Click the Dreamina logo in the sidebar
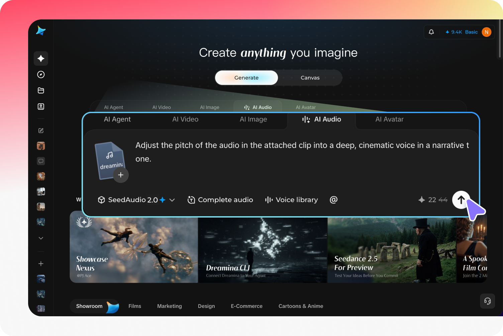 pos(41,31)
